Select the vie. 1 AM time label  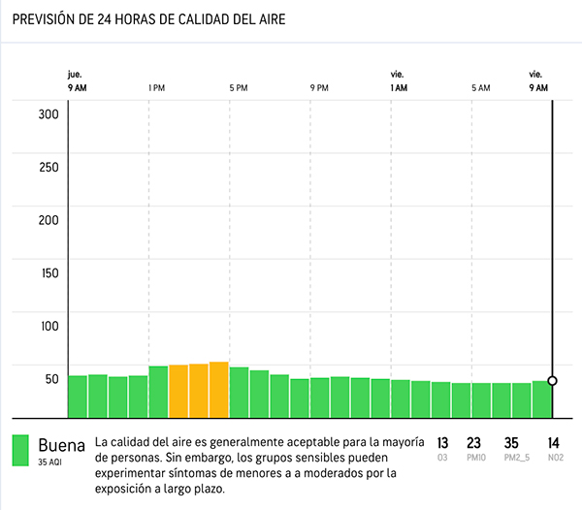pos(399,81)
